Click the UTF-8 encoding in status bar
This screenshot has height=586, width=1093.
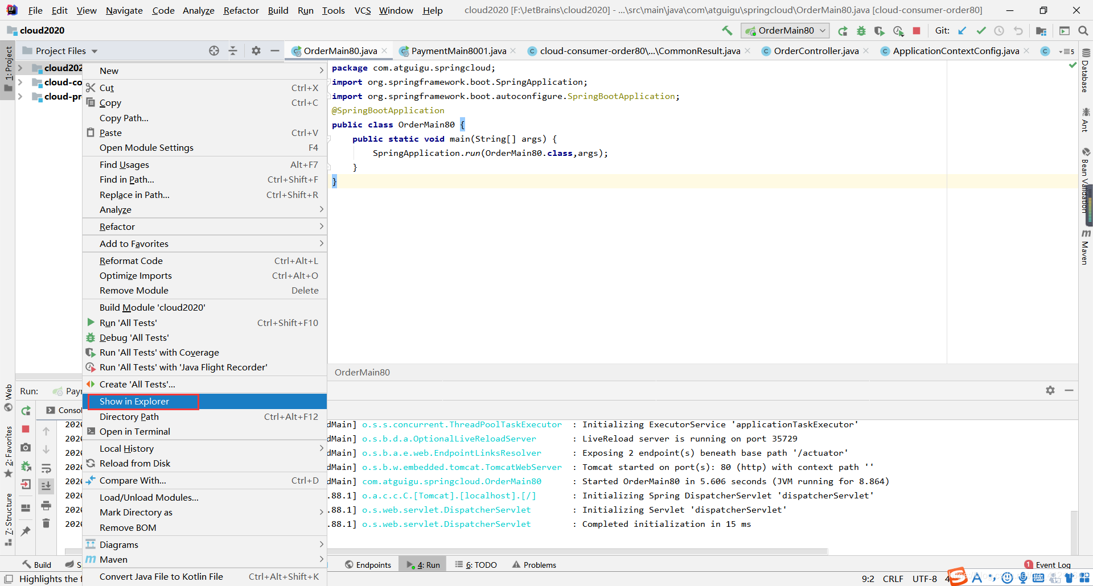[x=924, y=579]
